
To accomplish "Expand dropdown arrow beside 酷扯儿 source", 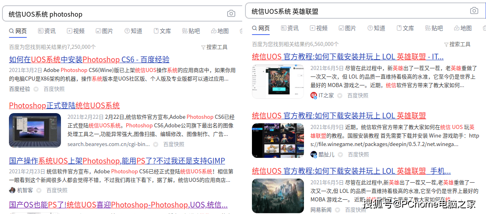I will 341,155.
